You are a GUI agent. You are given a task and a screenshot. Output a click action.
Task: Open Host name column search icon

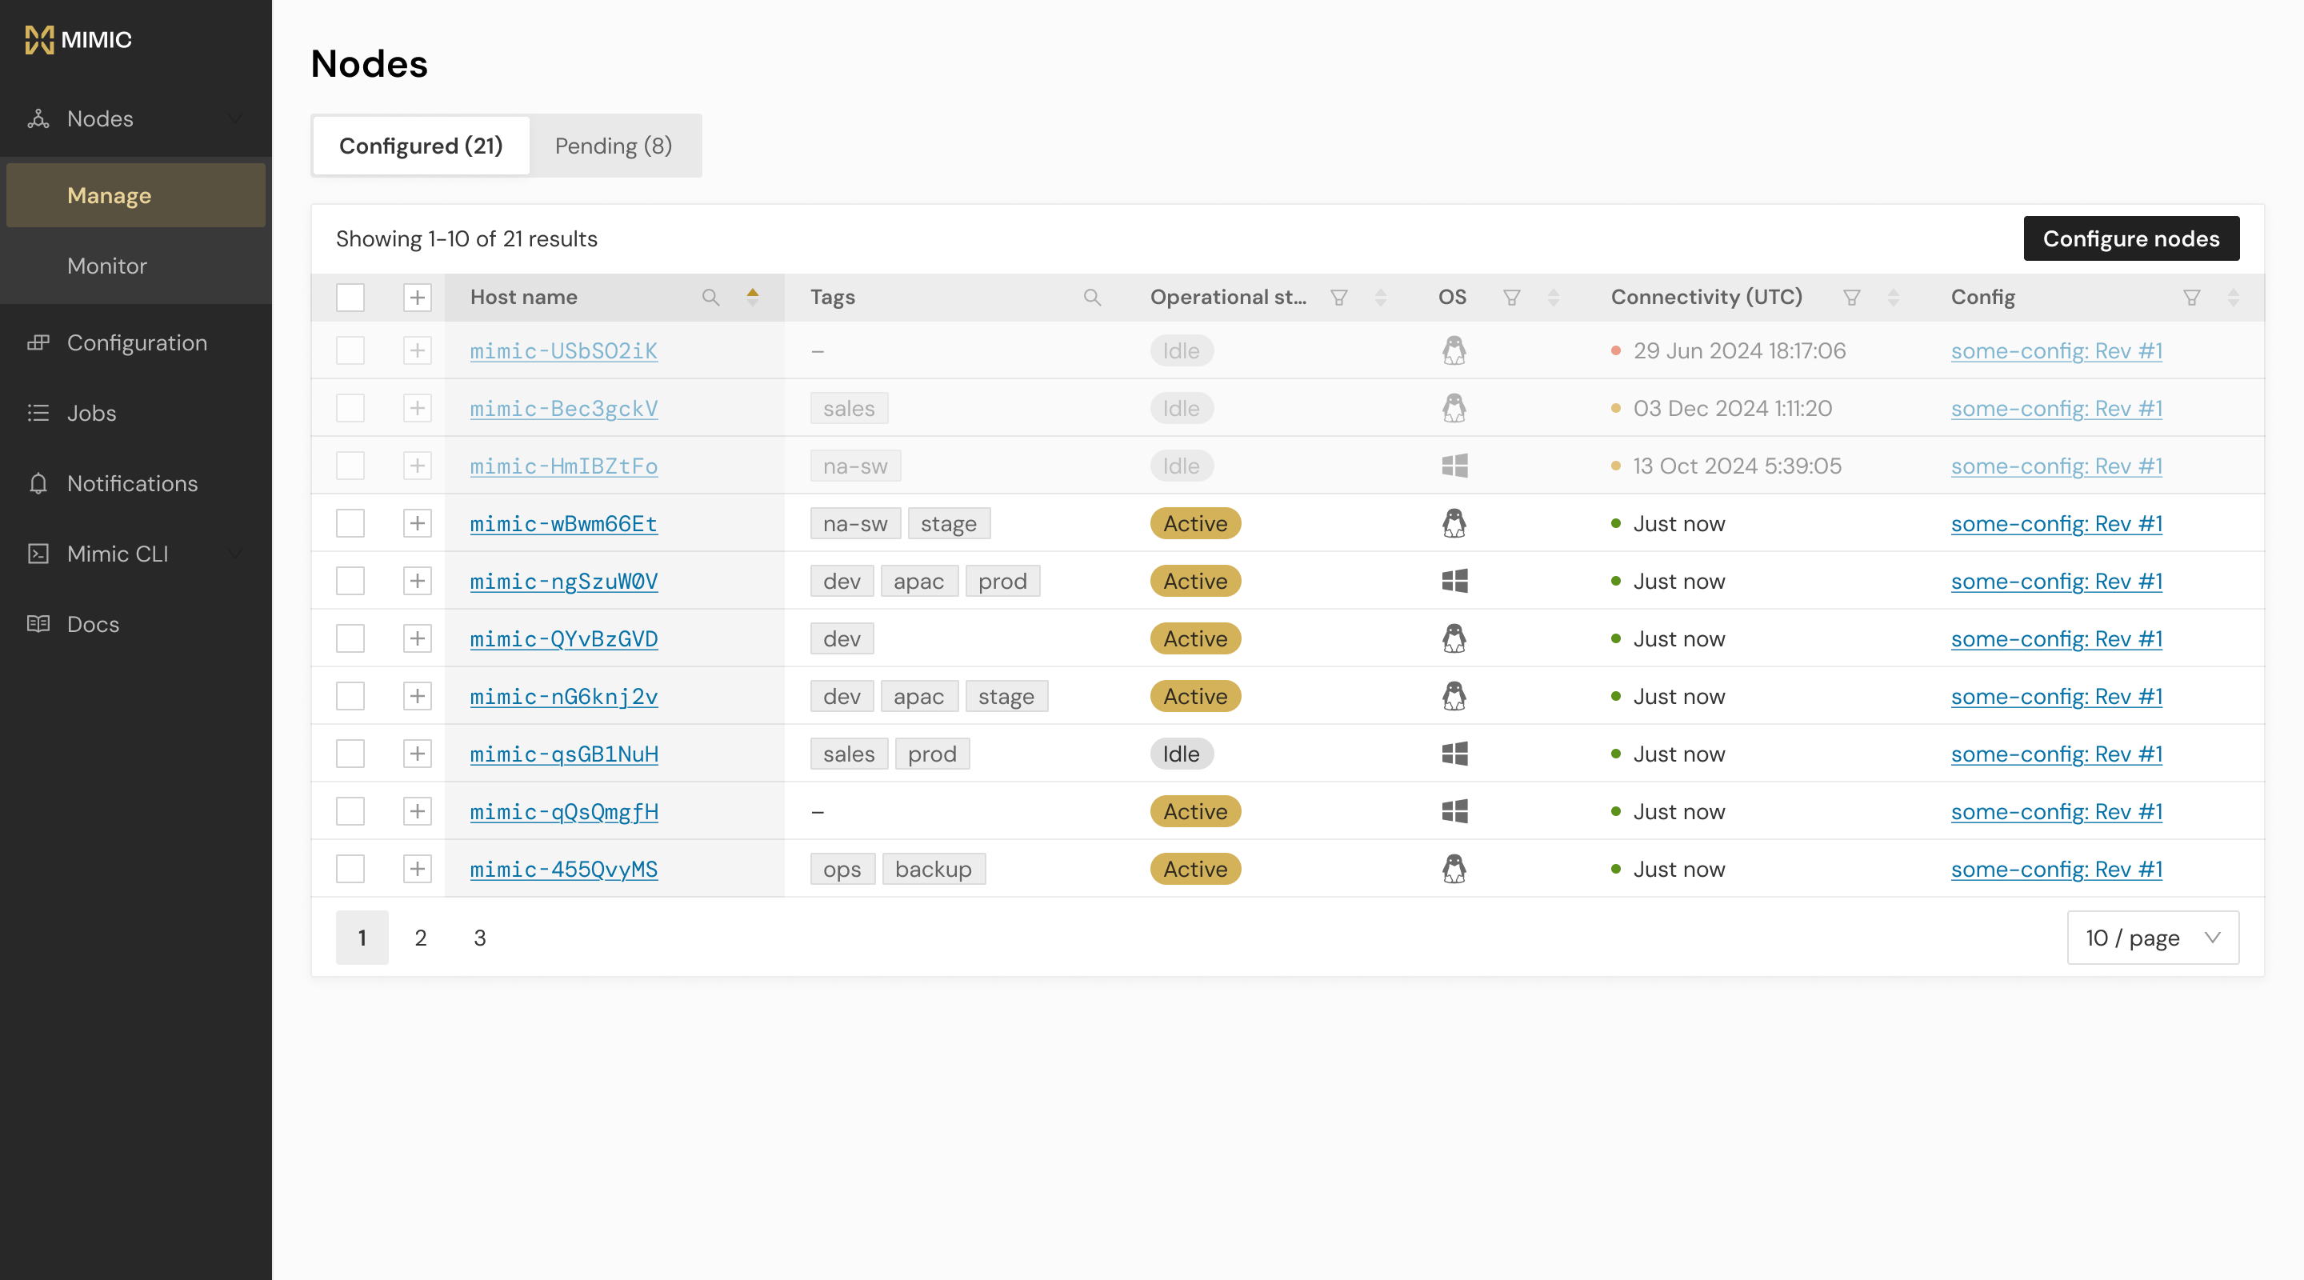click(x=710, y=297)
